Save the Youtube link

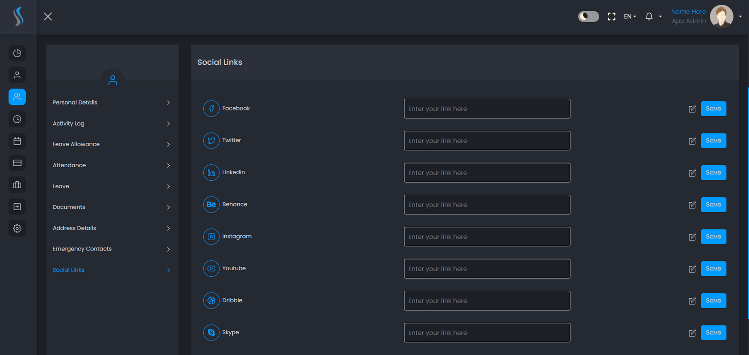click(x=713, y=269)
